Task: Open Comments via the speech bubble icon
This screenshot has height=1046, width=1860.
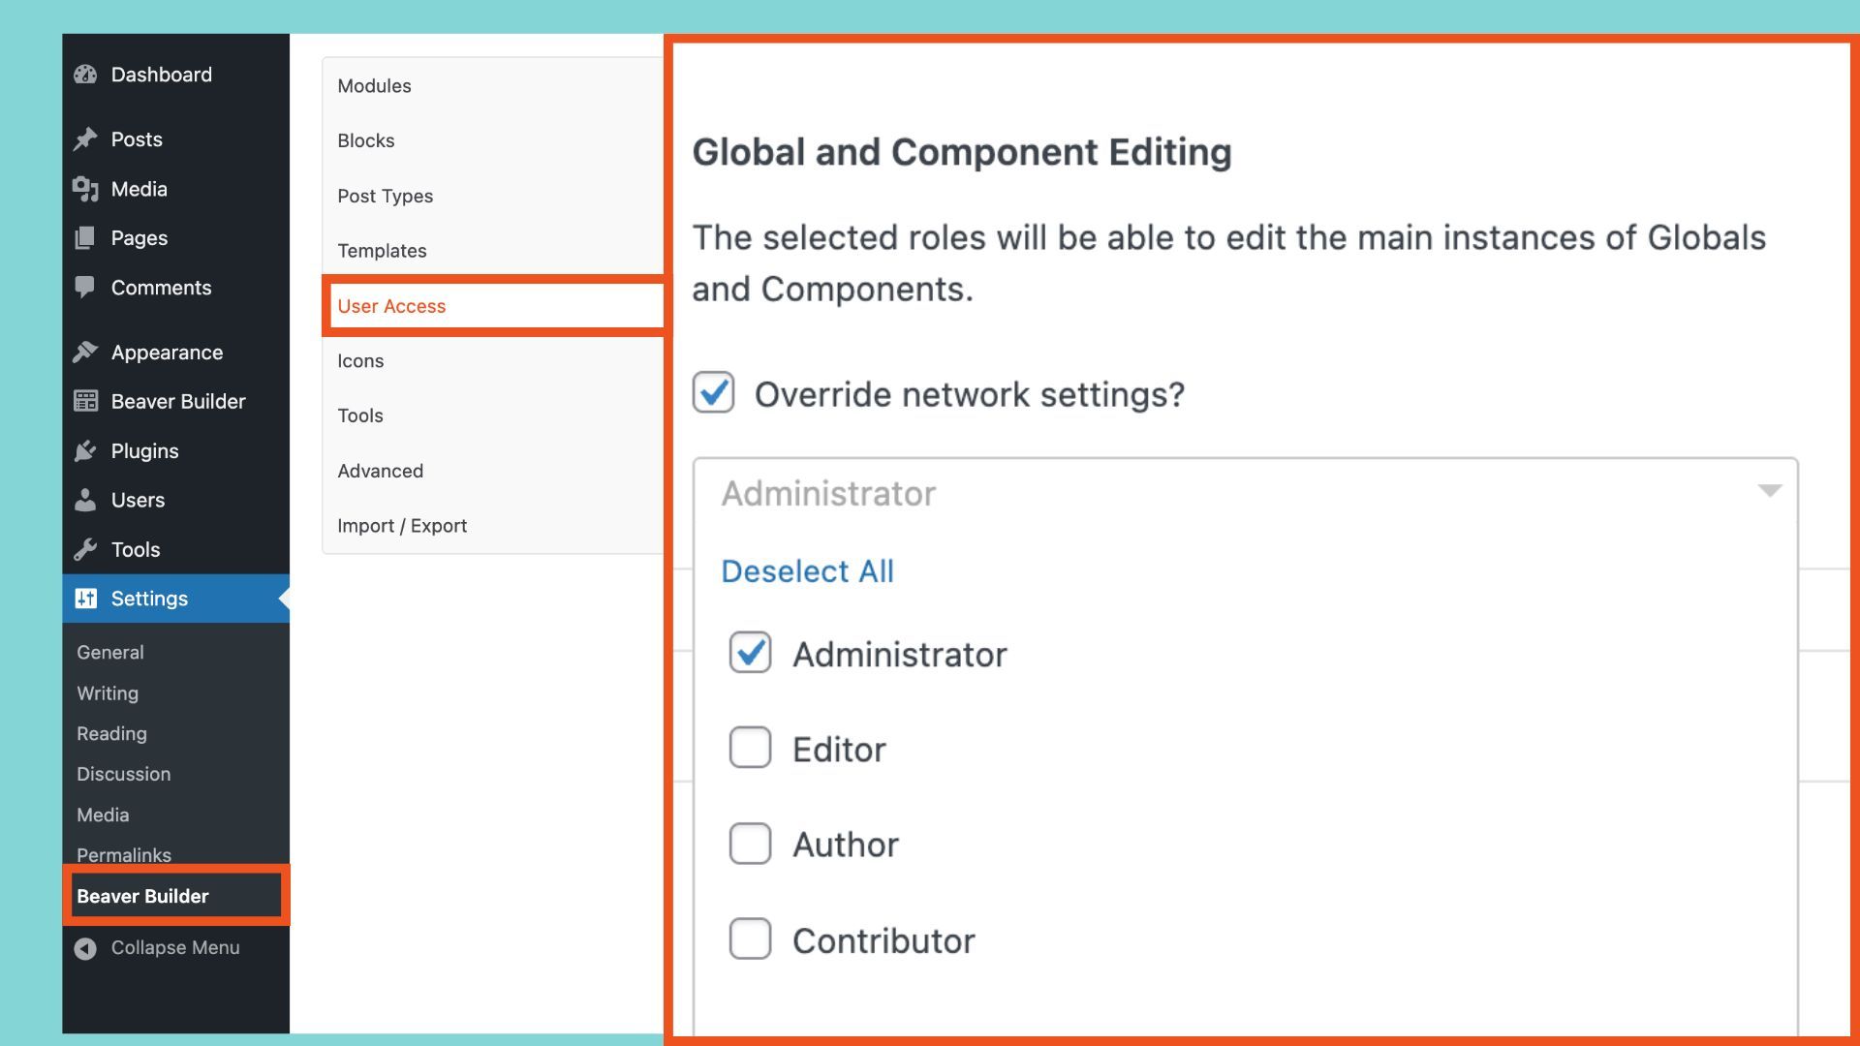Action: (x=85, y=287)
